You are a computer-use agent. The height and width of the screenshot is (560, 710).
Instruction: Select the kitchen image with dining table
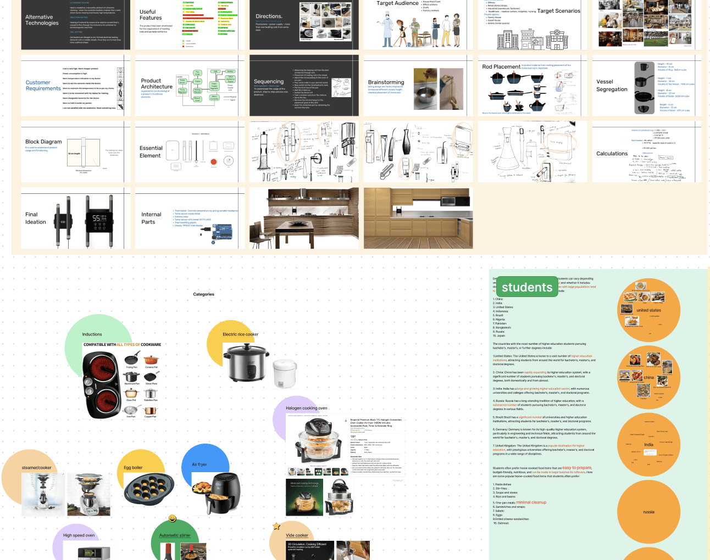[304, 218]
